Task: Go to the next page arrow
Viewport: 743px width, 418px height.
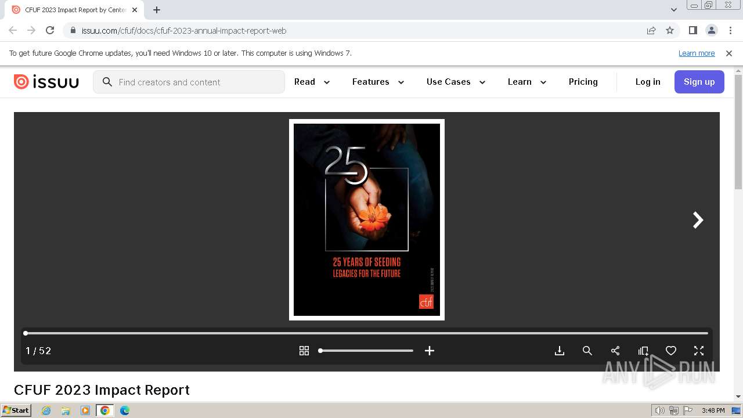Action: tap(698, 220)
